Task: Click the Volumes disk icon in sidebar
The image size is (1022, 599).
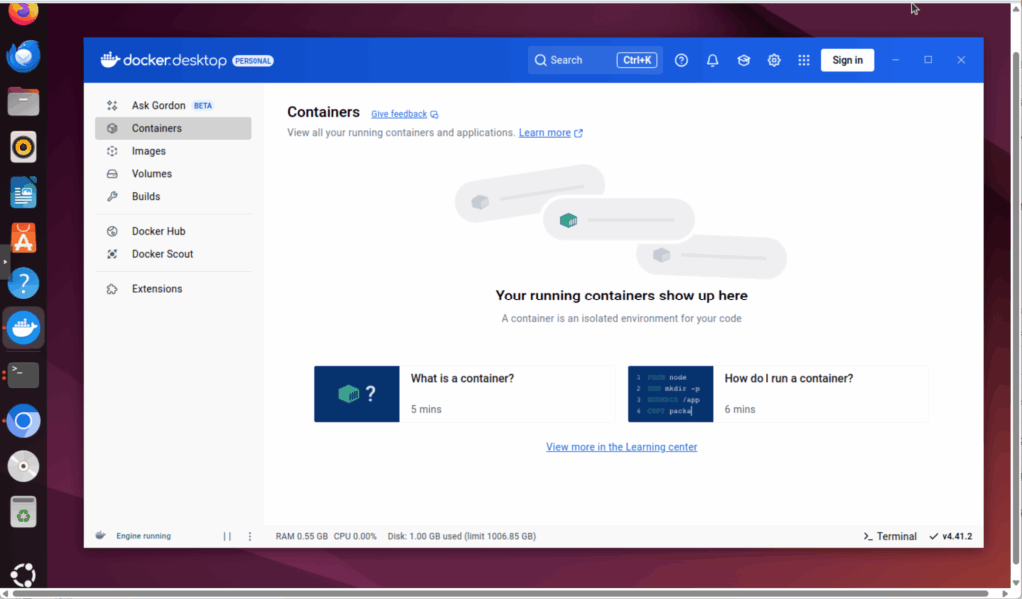Action: pyautogui.click(x=112, y=174)
